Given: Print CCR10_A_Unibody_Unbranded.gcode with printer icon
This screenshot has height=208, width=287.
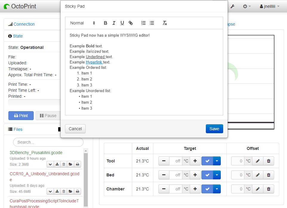Looking at the screenshot, I should (78, 191).
